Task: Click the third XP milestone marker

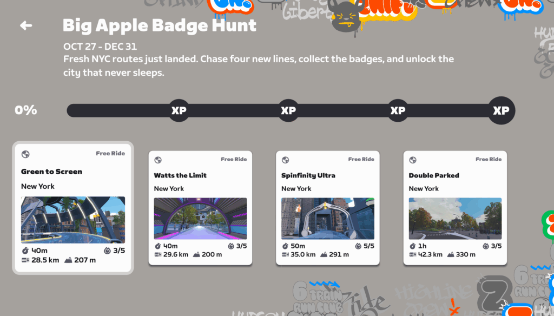Action: 398,110
